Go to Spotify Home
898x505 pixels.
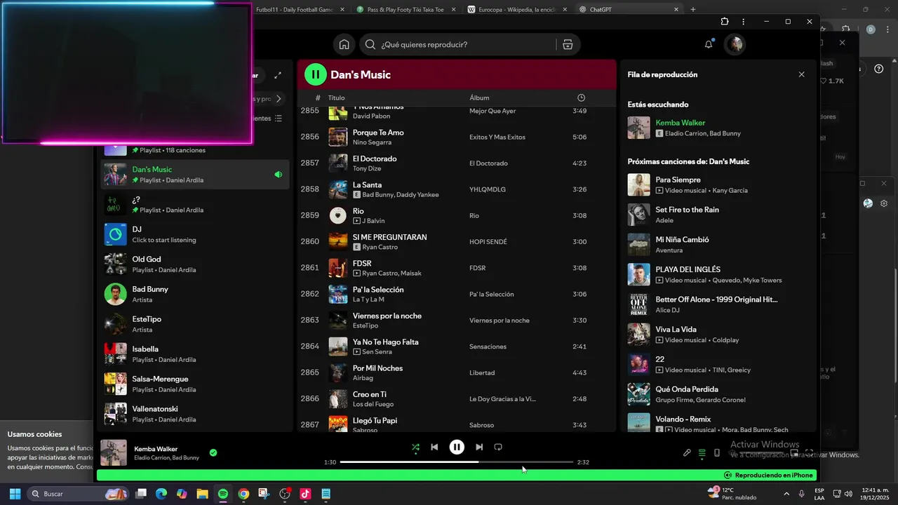(x=344, y=44)
